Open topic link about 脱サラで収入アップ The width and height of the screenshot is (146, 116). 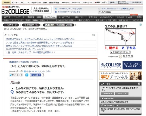tap(39, 46)
